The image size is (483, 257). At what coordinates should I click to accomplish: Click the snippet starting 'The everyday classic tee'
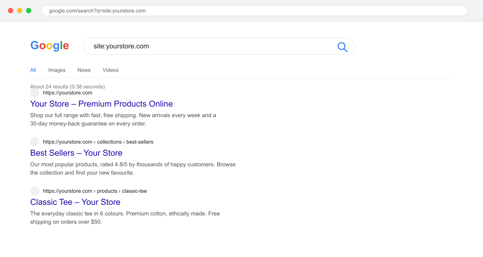coord(125,218)
